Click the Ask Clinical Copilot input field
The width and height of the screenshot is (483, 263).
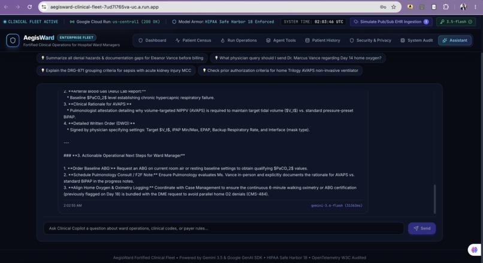click(x=224, y=228)
